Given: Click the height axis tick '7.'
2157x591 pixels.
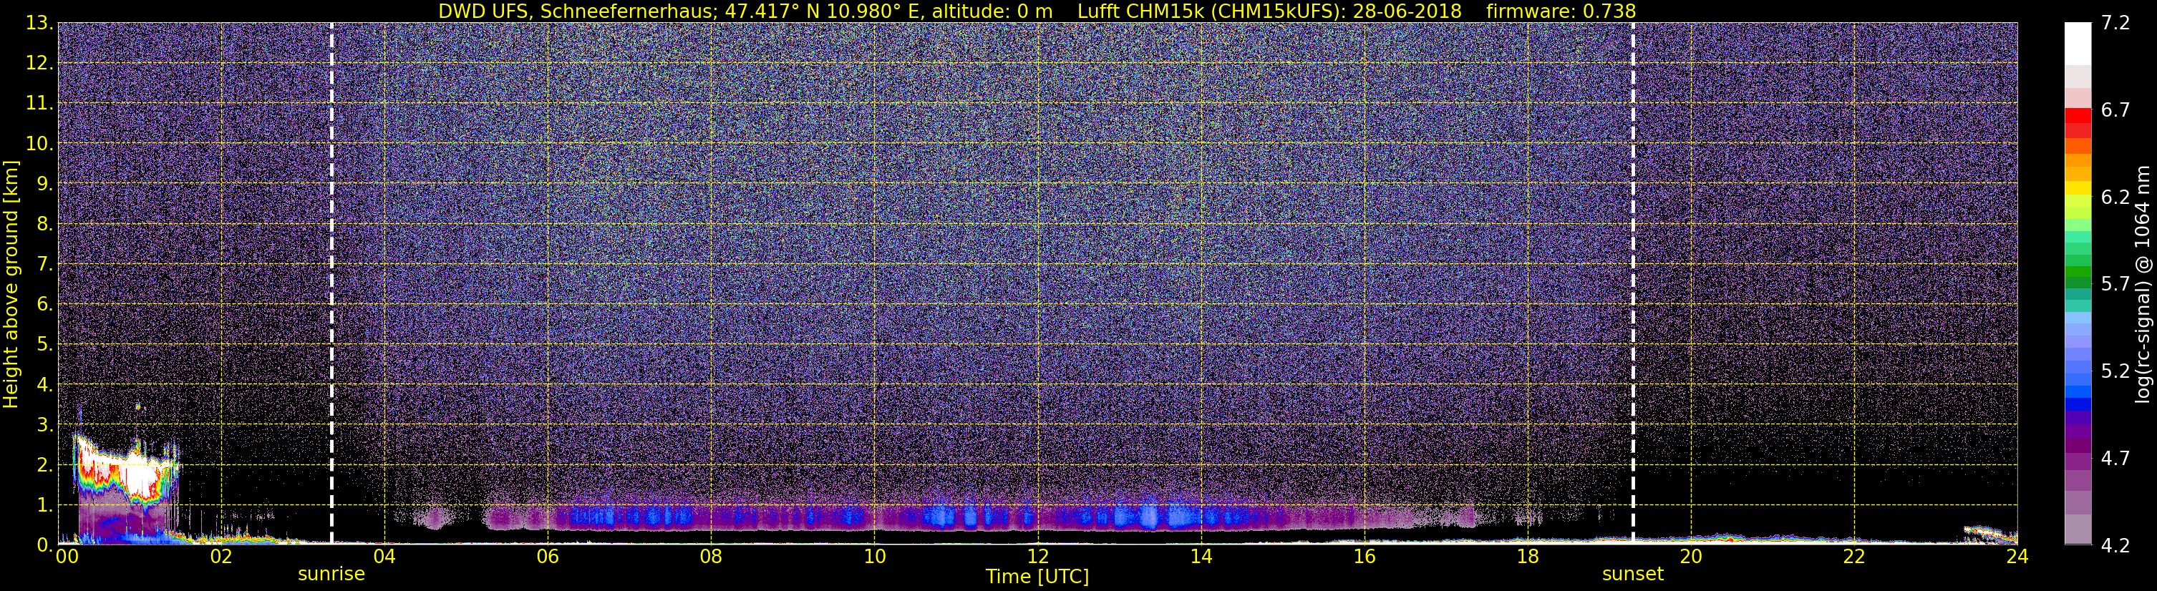Looking at the screenshot, I should [45, 265].
